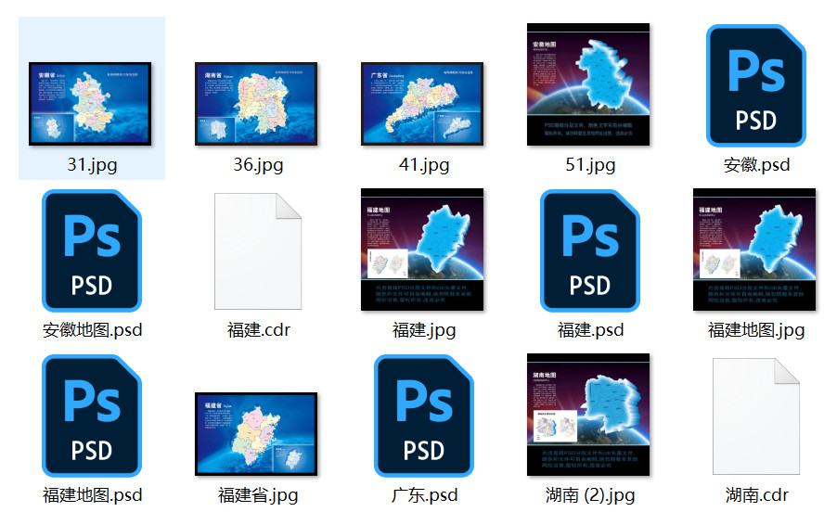The height and width of the screenshot is (512, 824).
Task: Click the file name text 广东.psd
Action: (424, 494)
